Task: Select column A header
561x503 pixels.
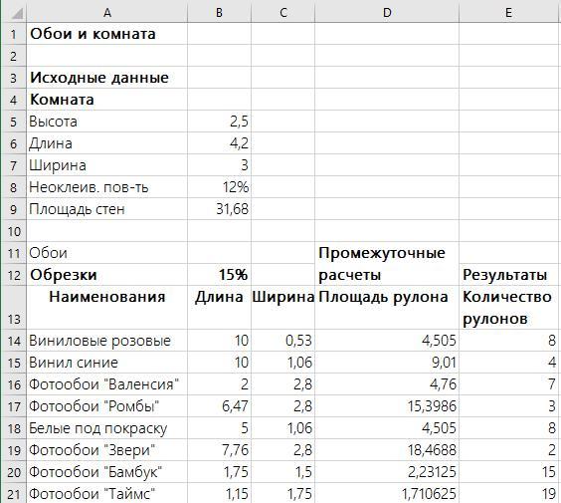Action: [107, 13]
